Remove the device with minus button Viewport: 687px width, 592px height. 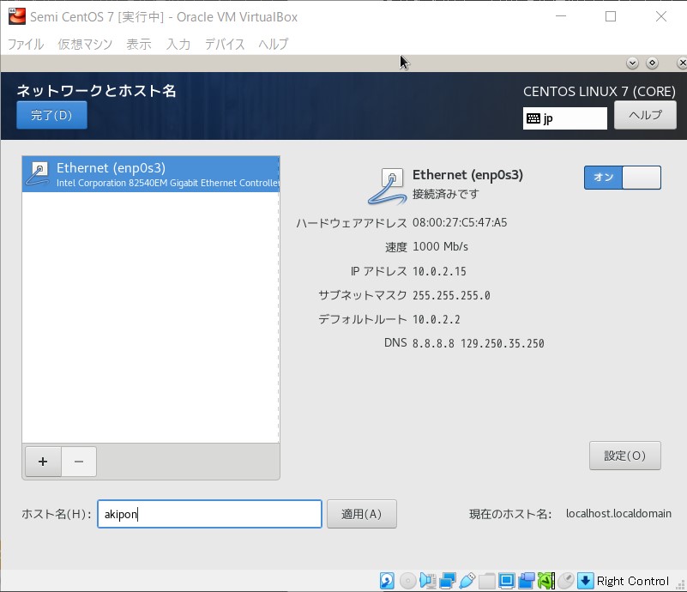pos(79,462)
